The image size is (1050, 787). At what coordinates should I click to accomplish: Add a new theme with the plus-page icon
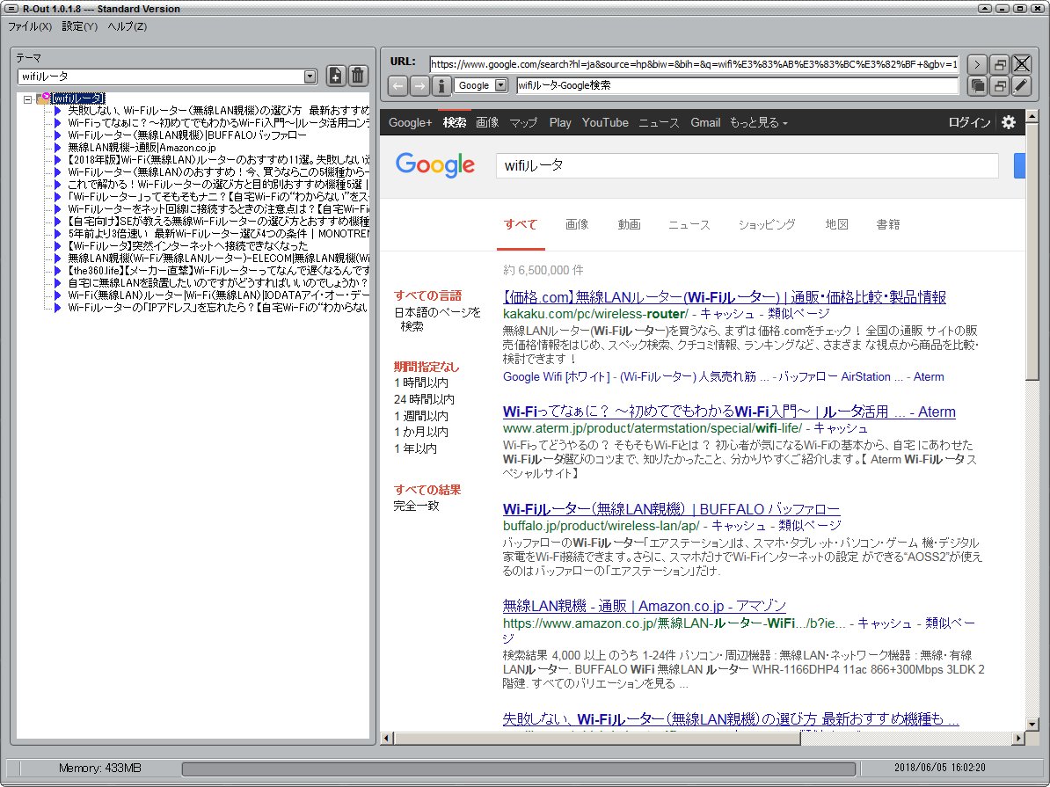click(336, 76)
